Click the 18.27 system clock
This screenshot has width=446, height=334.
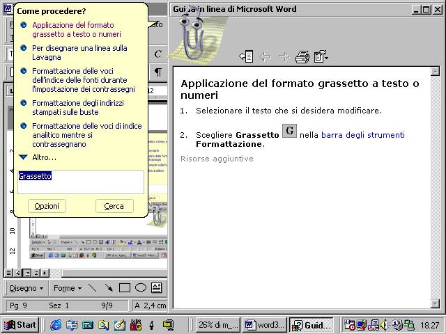pos(430,325)
